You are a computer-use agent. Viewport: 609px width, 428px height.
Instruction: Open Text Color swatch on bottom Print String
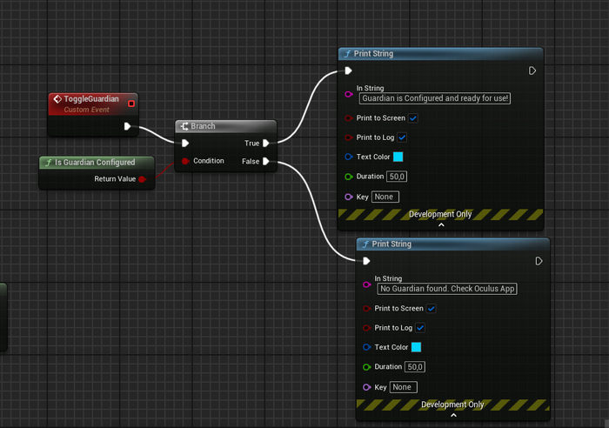tap(416, 347)
